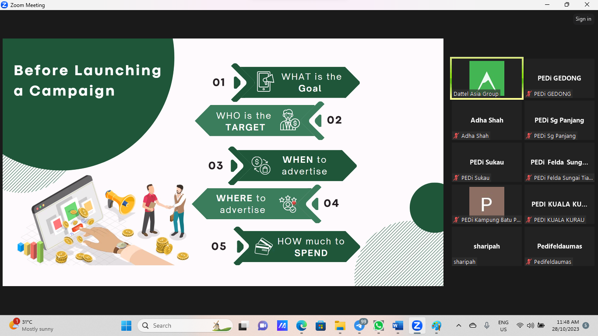598x336 pixels.
Task: Click the slide number 01
Action: pos(219,82)
